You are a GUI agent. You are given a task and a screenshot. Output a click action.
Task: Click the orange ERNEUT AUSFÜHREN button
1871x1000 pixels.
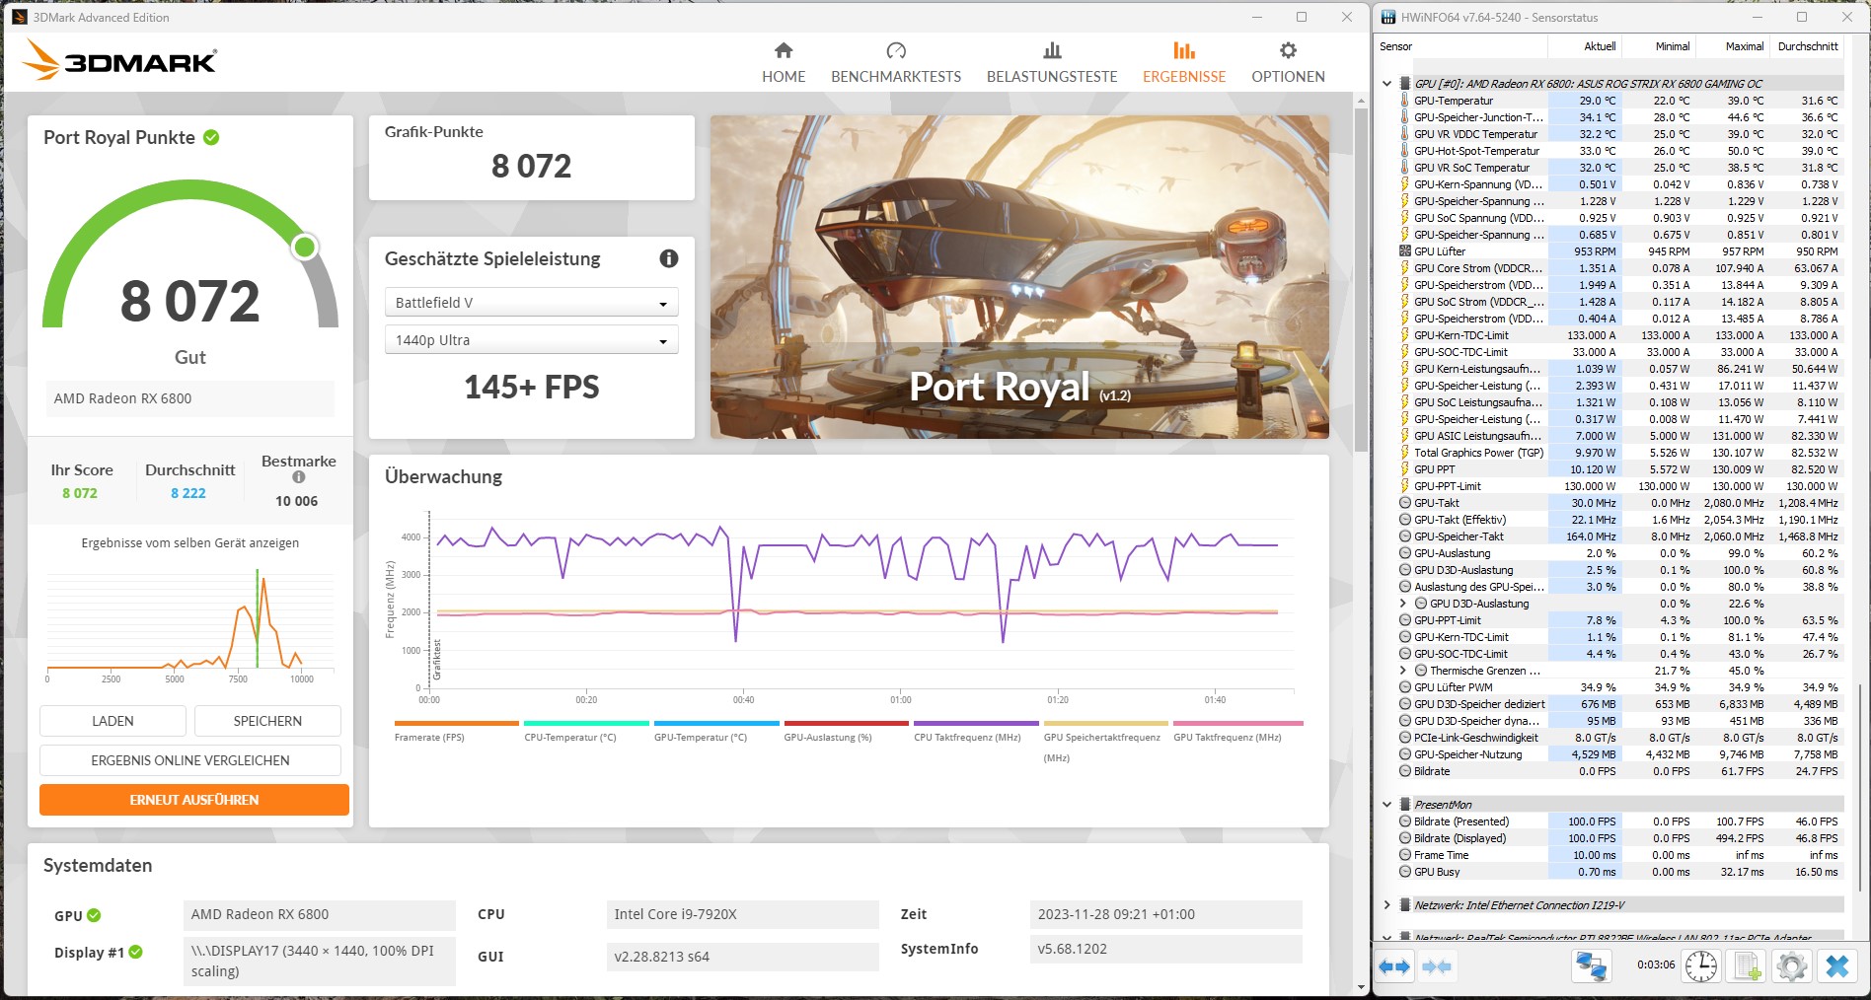point(194,800)
